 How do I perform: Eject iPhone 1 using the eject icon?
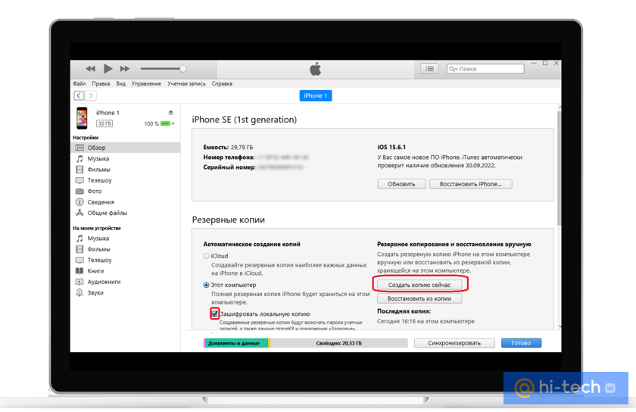pyautogui.click(x=171, y=112)
